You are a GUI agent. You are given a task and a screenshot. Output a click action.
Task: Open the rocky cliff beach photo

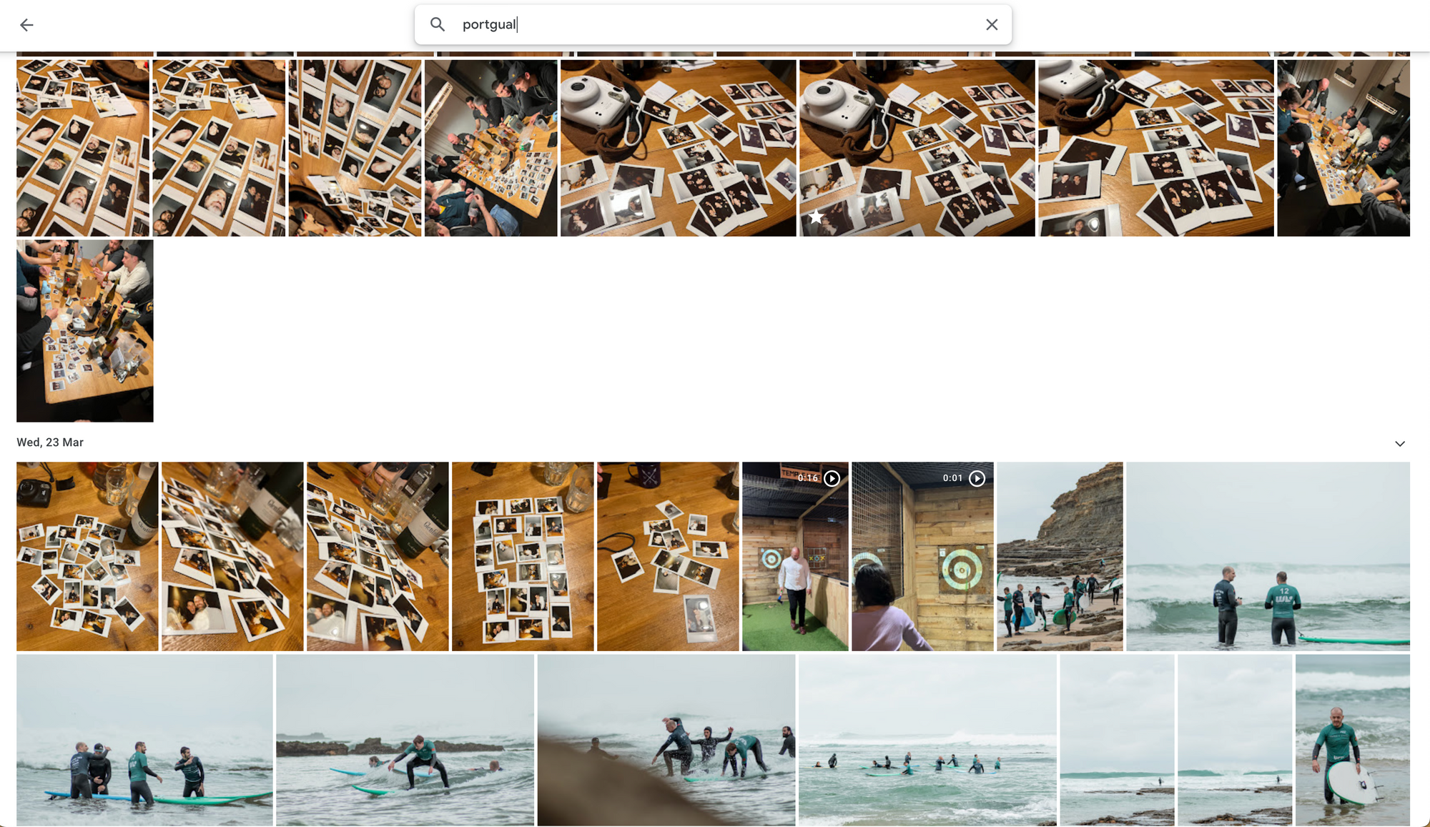pos(1060,556)
